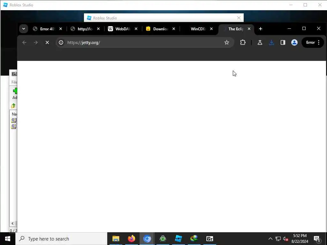Click the Name column header in 7-Zip

(x=14, y=114)
